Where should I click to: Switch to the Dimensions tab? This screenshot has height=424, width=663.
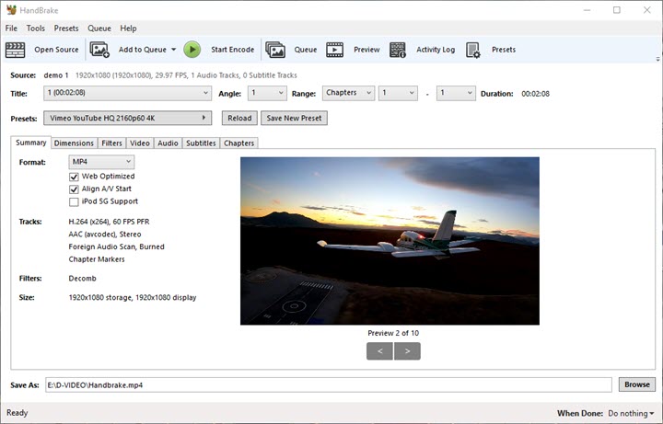pos(74,143)
